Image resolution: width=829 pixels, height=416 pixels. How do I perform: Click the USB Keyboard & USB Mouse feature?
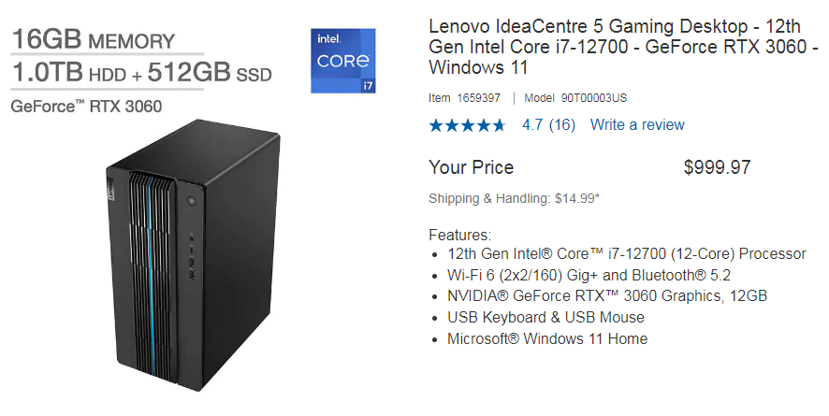(545, 317)
